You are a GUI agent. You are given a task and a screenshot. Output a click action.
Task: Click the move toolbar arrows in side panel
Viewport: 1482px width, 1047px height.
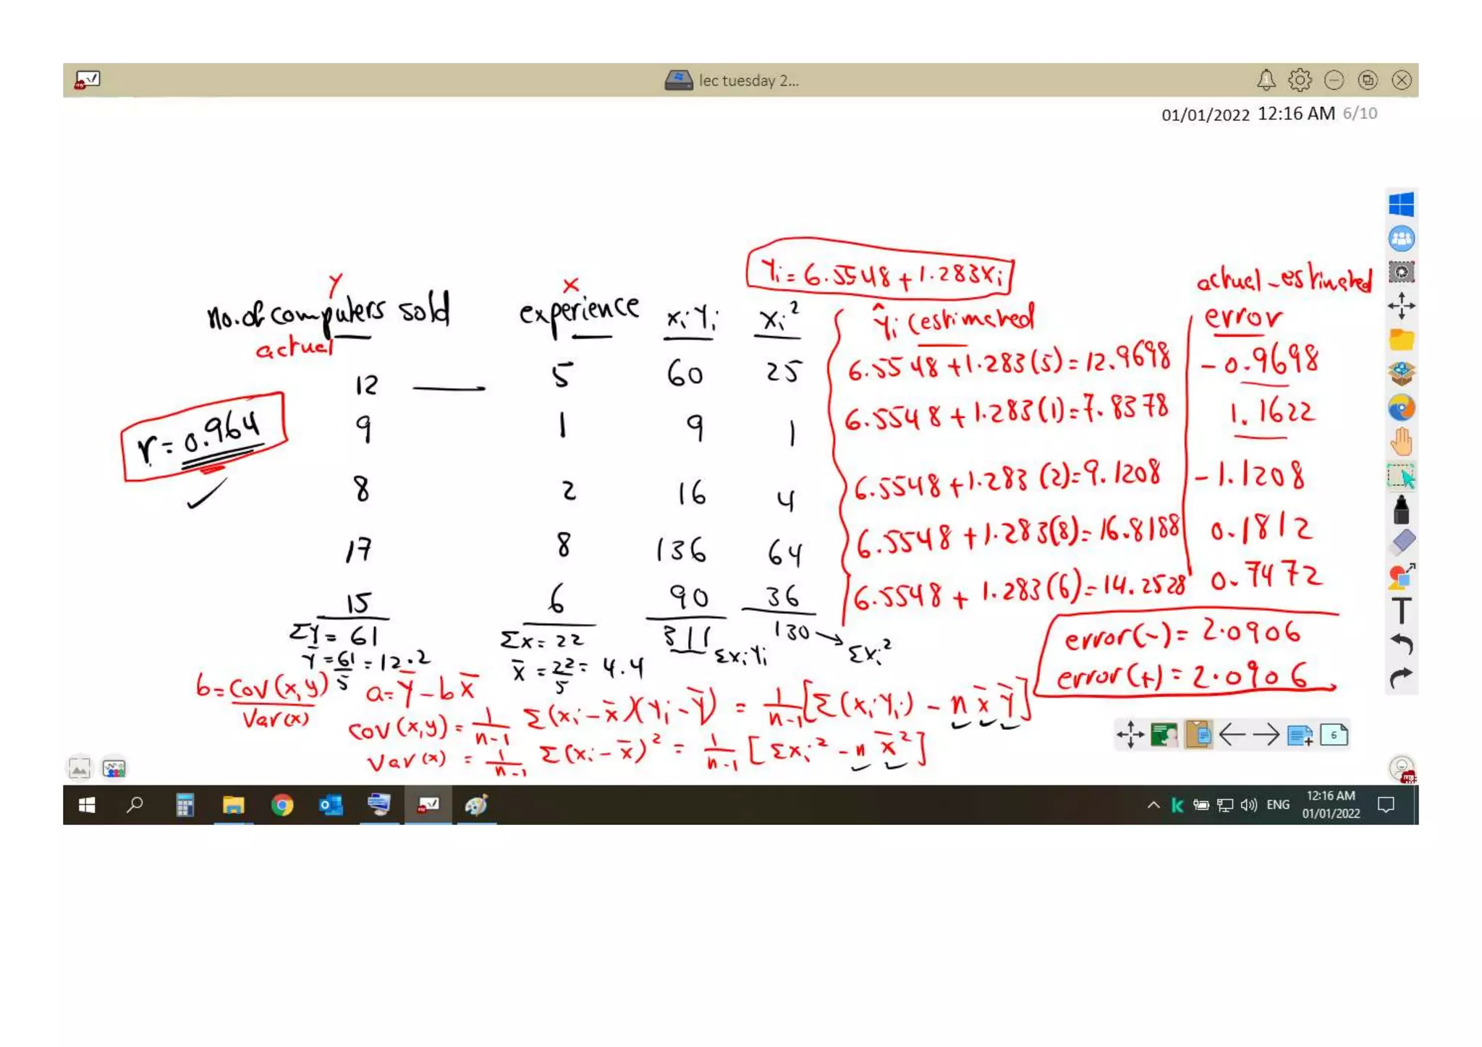[x=1401, y=306]
